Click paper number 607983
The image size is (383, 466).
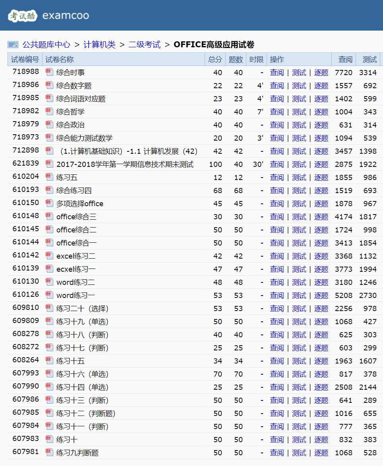[25, 439]
